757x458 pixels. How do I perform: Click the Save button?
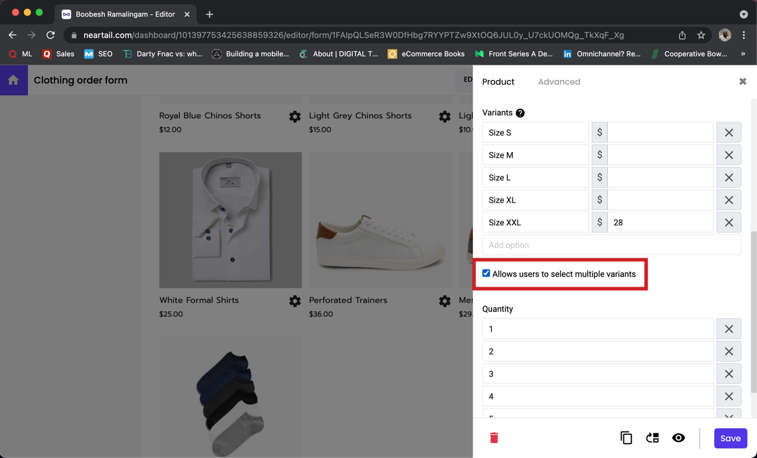[730, 438]
